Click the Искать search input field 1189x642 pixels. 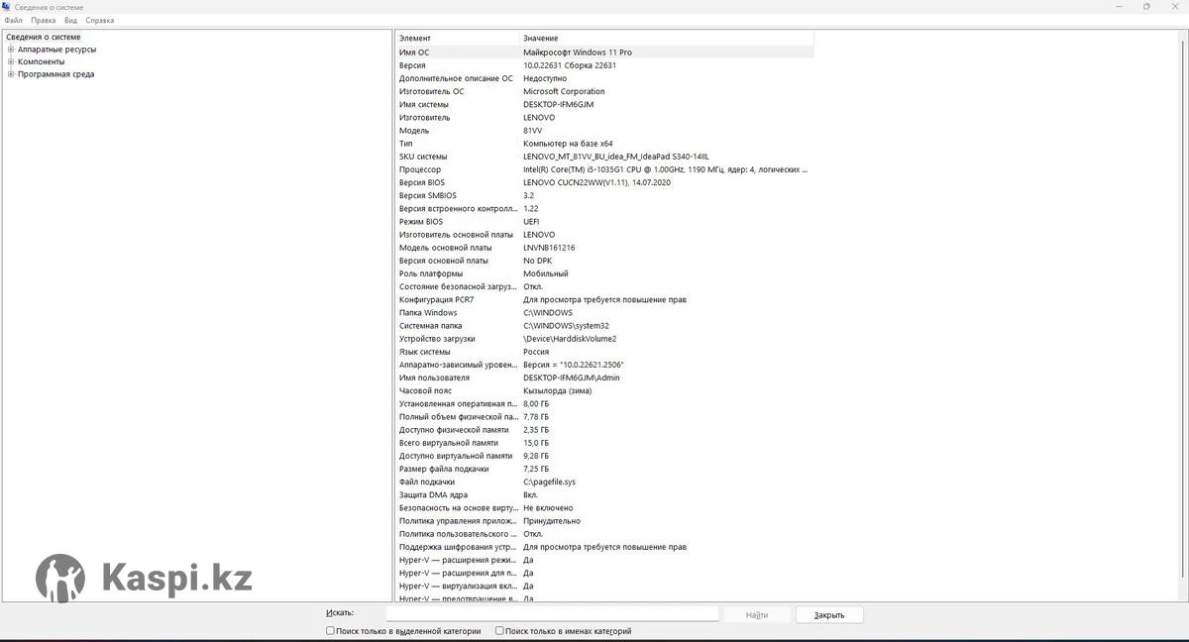pos(552,614)
